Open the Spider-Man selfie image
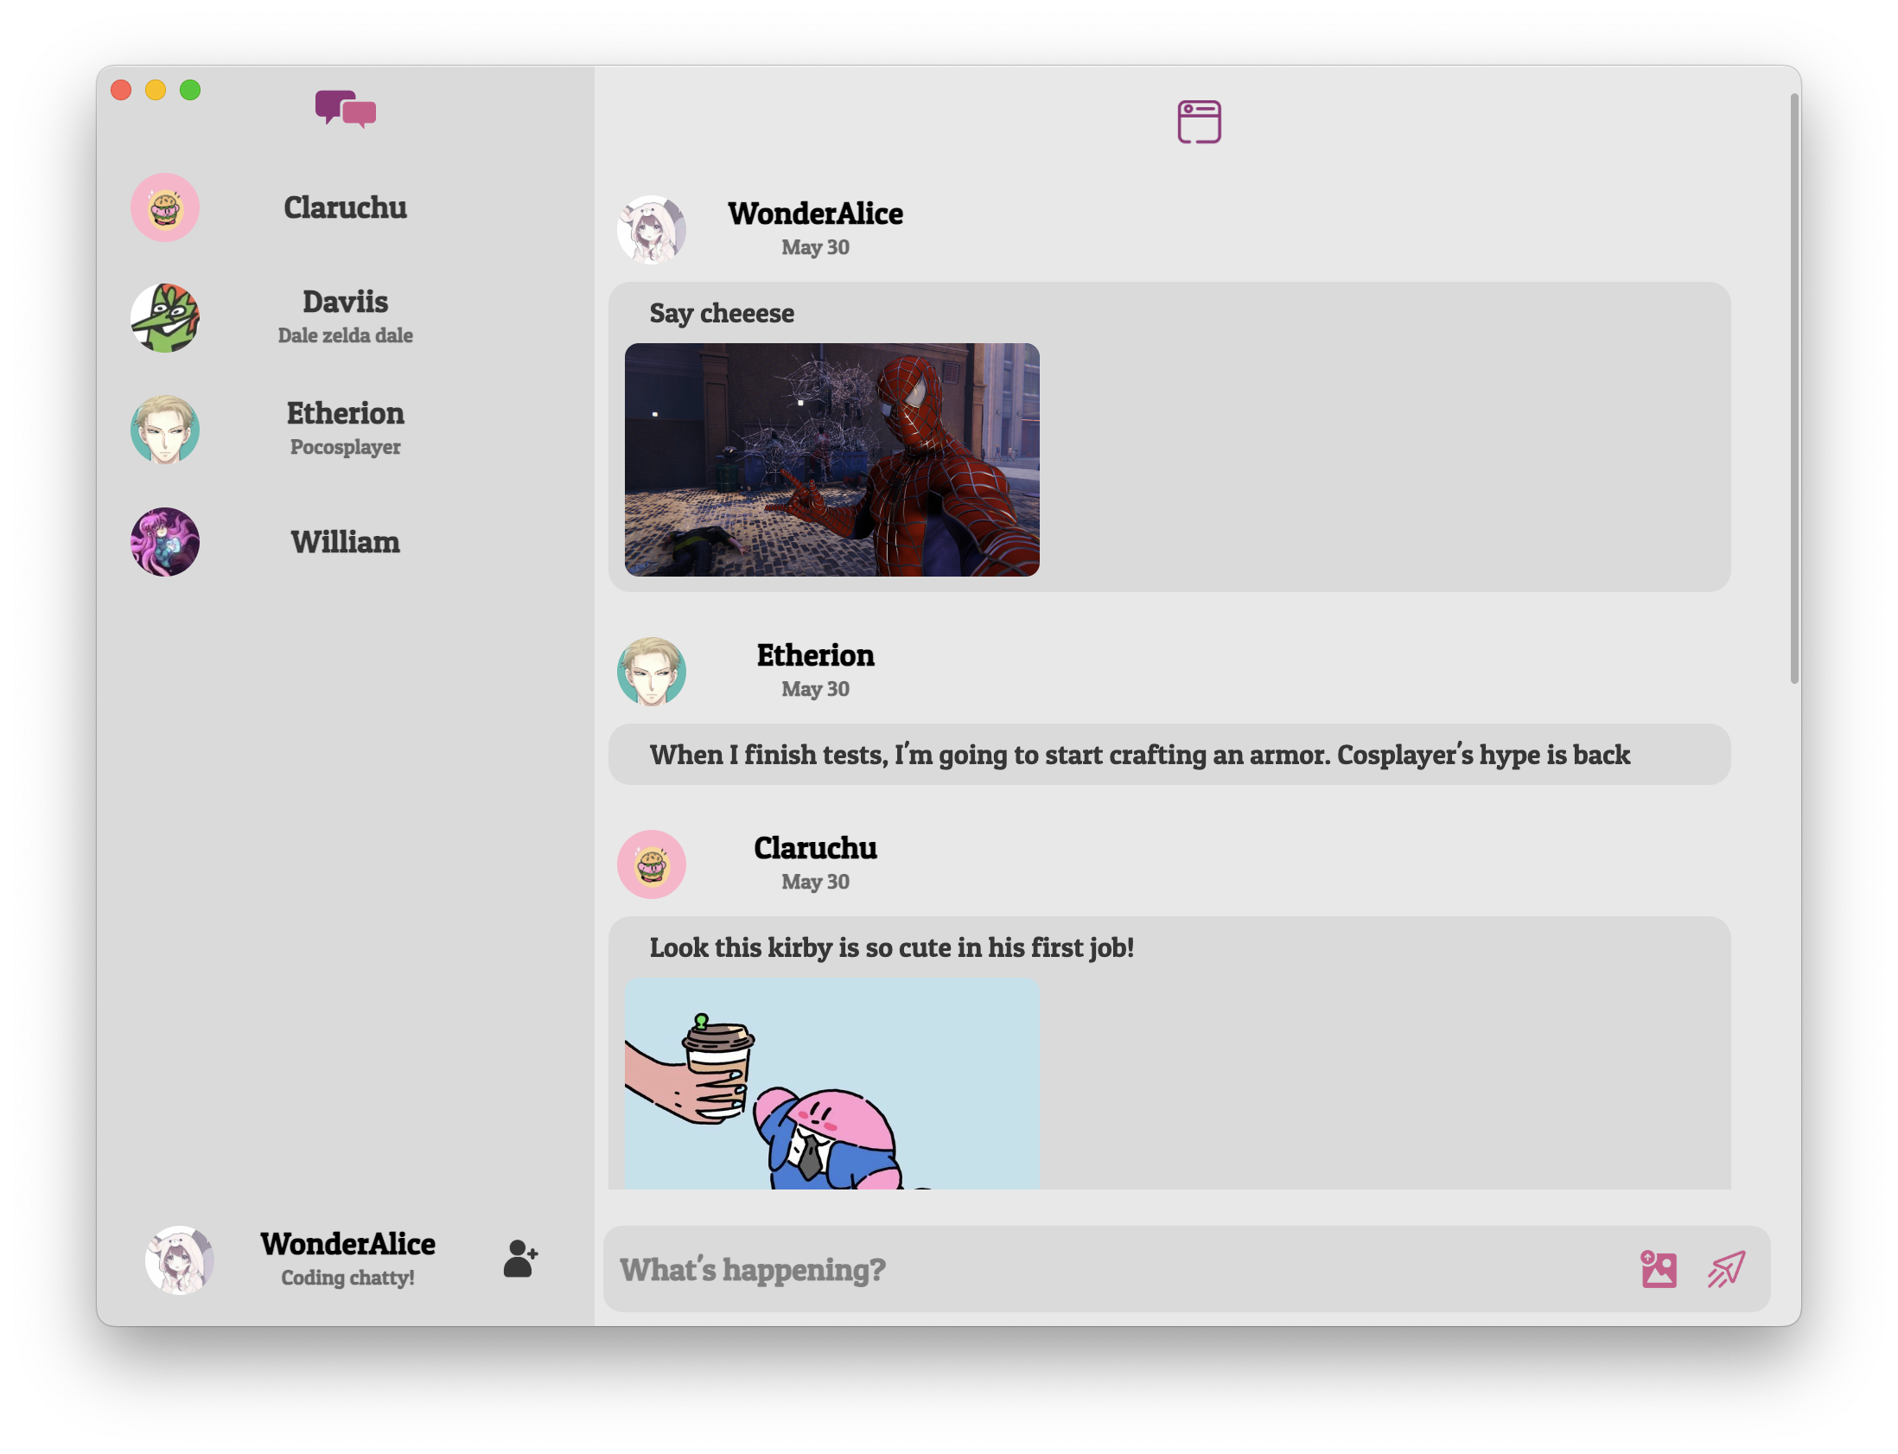The height and width of the screenshot is (1454, 1898). 831,460
